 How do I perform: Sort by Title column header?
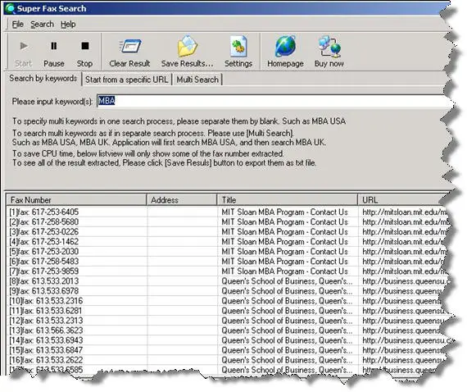coord(288,200)
